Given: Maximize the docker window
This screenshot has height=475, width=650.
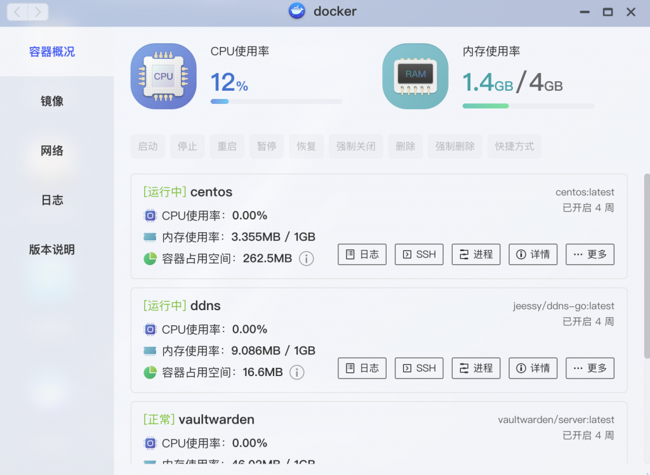Looking at the screenshot, I should coord(607,12).
